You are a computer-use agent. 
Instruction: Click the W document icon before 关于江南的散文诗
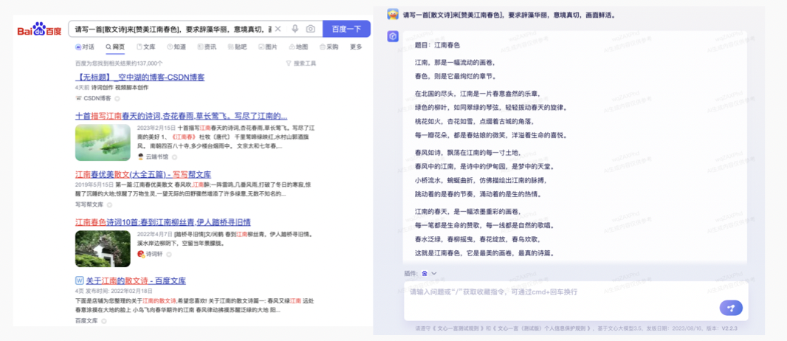pyautogui.click(x=79, y=280)
